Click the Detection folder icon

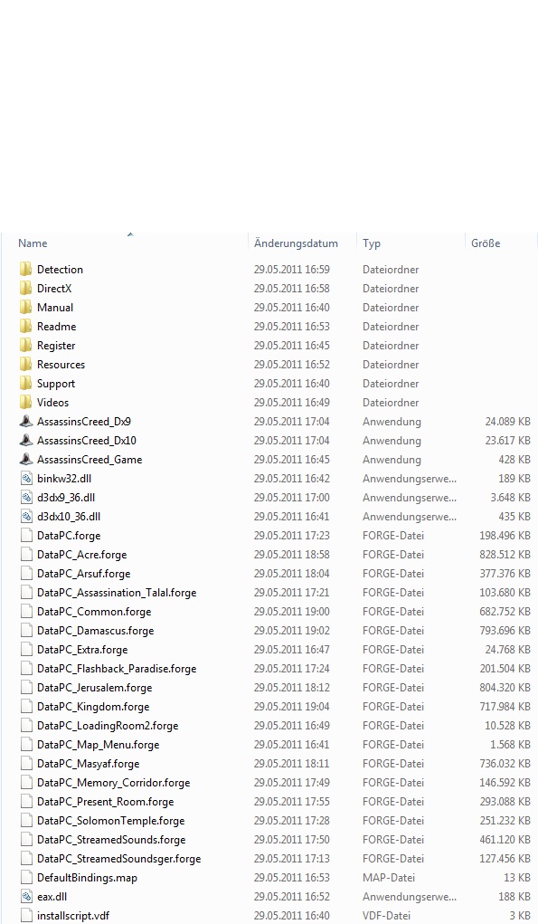click(26, 270)
